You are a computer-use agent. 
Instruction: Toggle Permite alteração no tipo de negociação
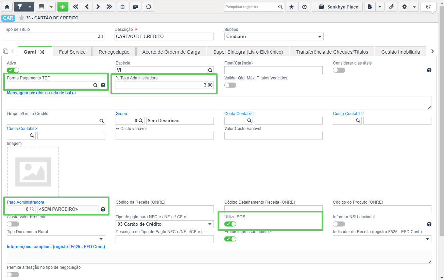pyautogui.click(x=13, y=275)
